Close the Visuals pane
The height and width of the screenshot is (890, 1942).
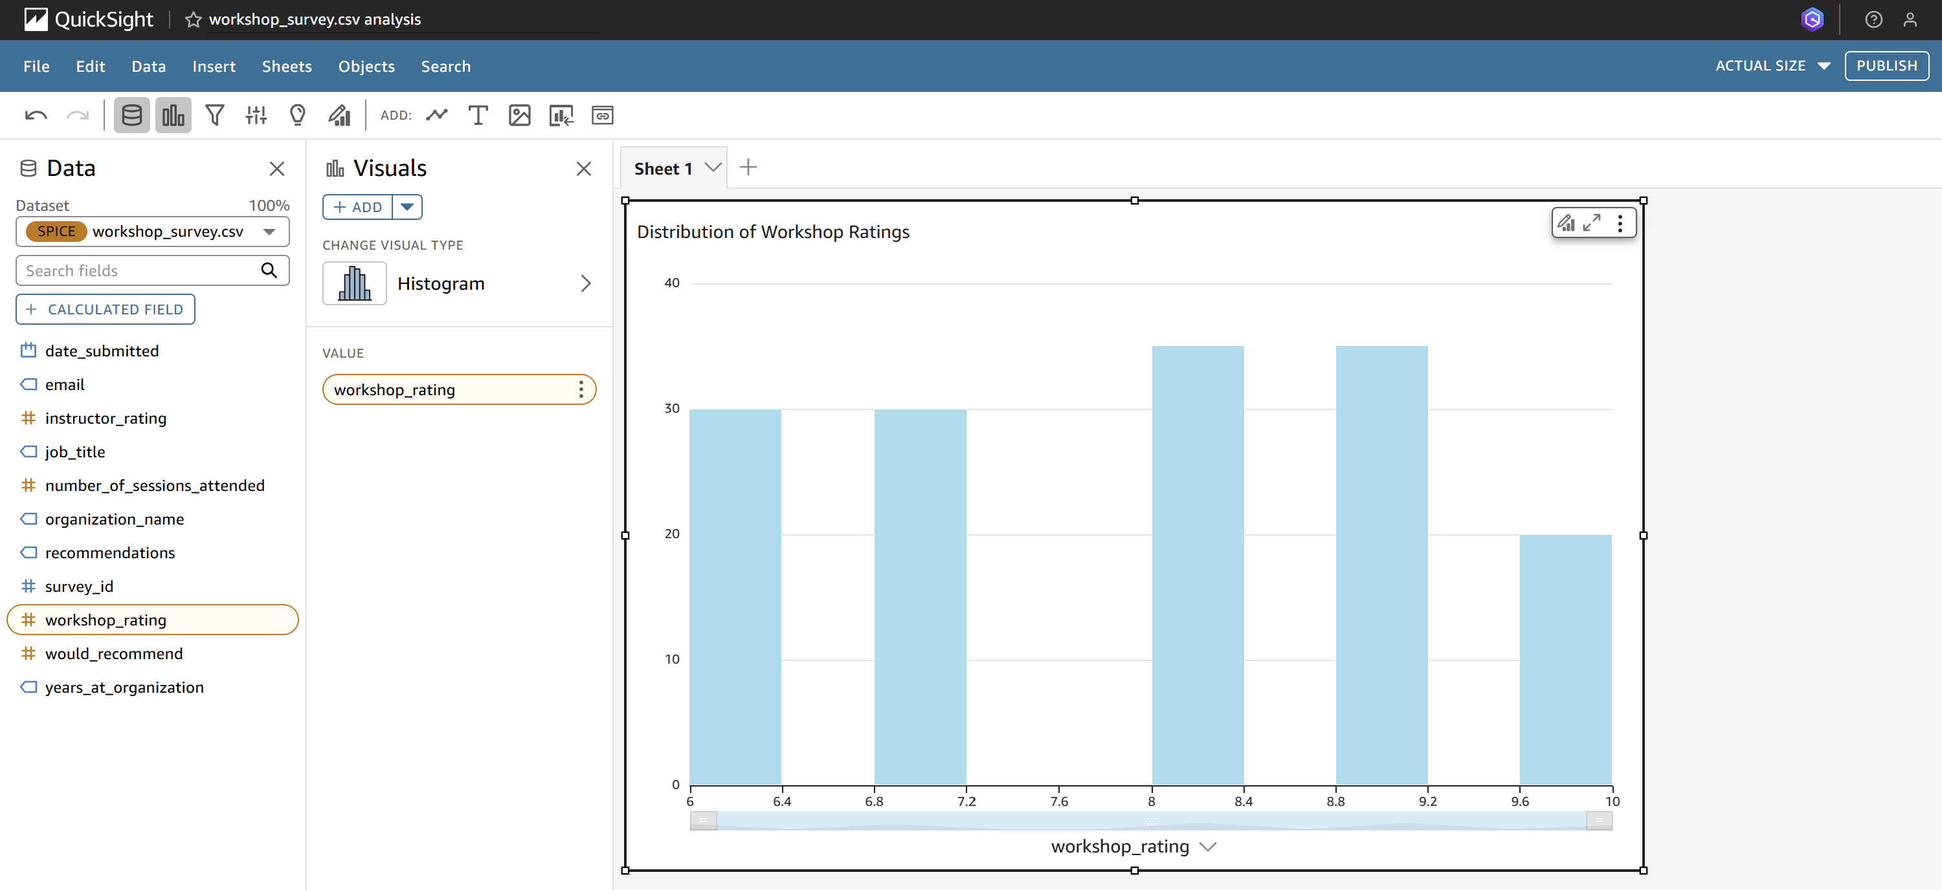[583, 169]
